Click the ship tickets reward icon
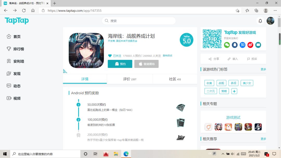281x158 pixels. 181,123
